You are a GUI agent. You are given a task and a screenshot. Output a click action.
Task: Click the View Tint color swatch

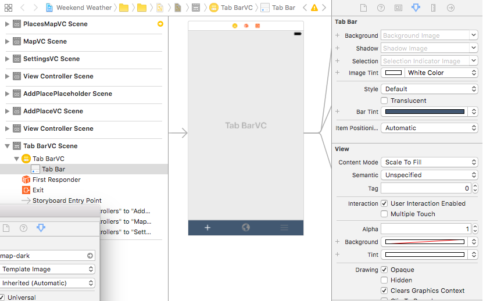(x=424, y=255)
